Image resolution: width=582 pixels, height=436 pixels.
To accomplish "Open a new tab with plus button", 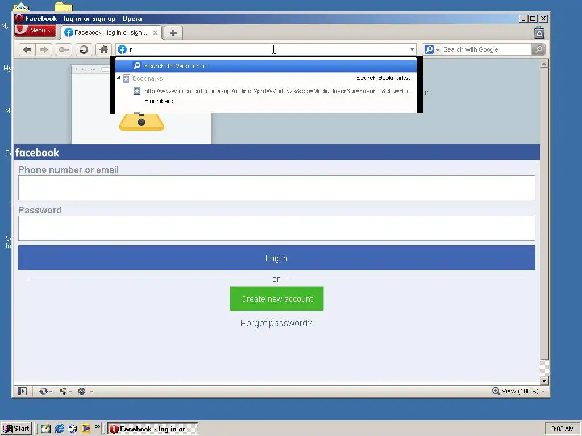I will tap(173, 33).
